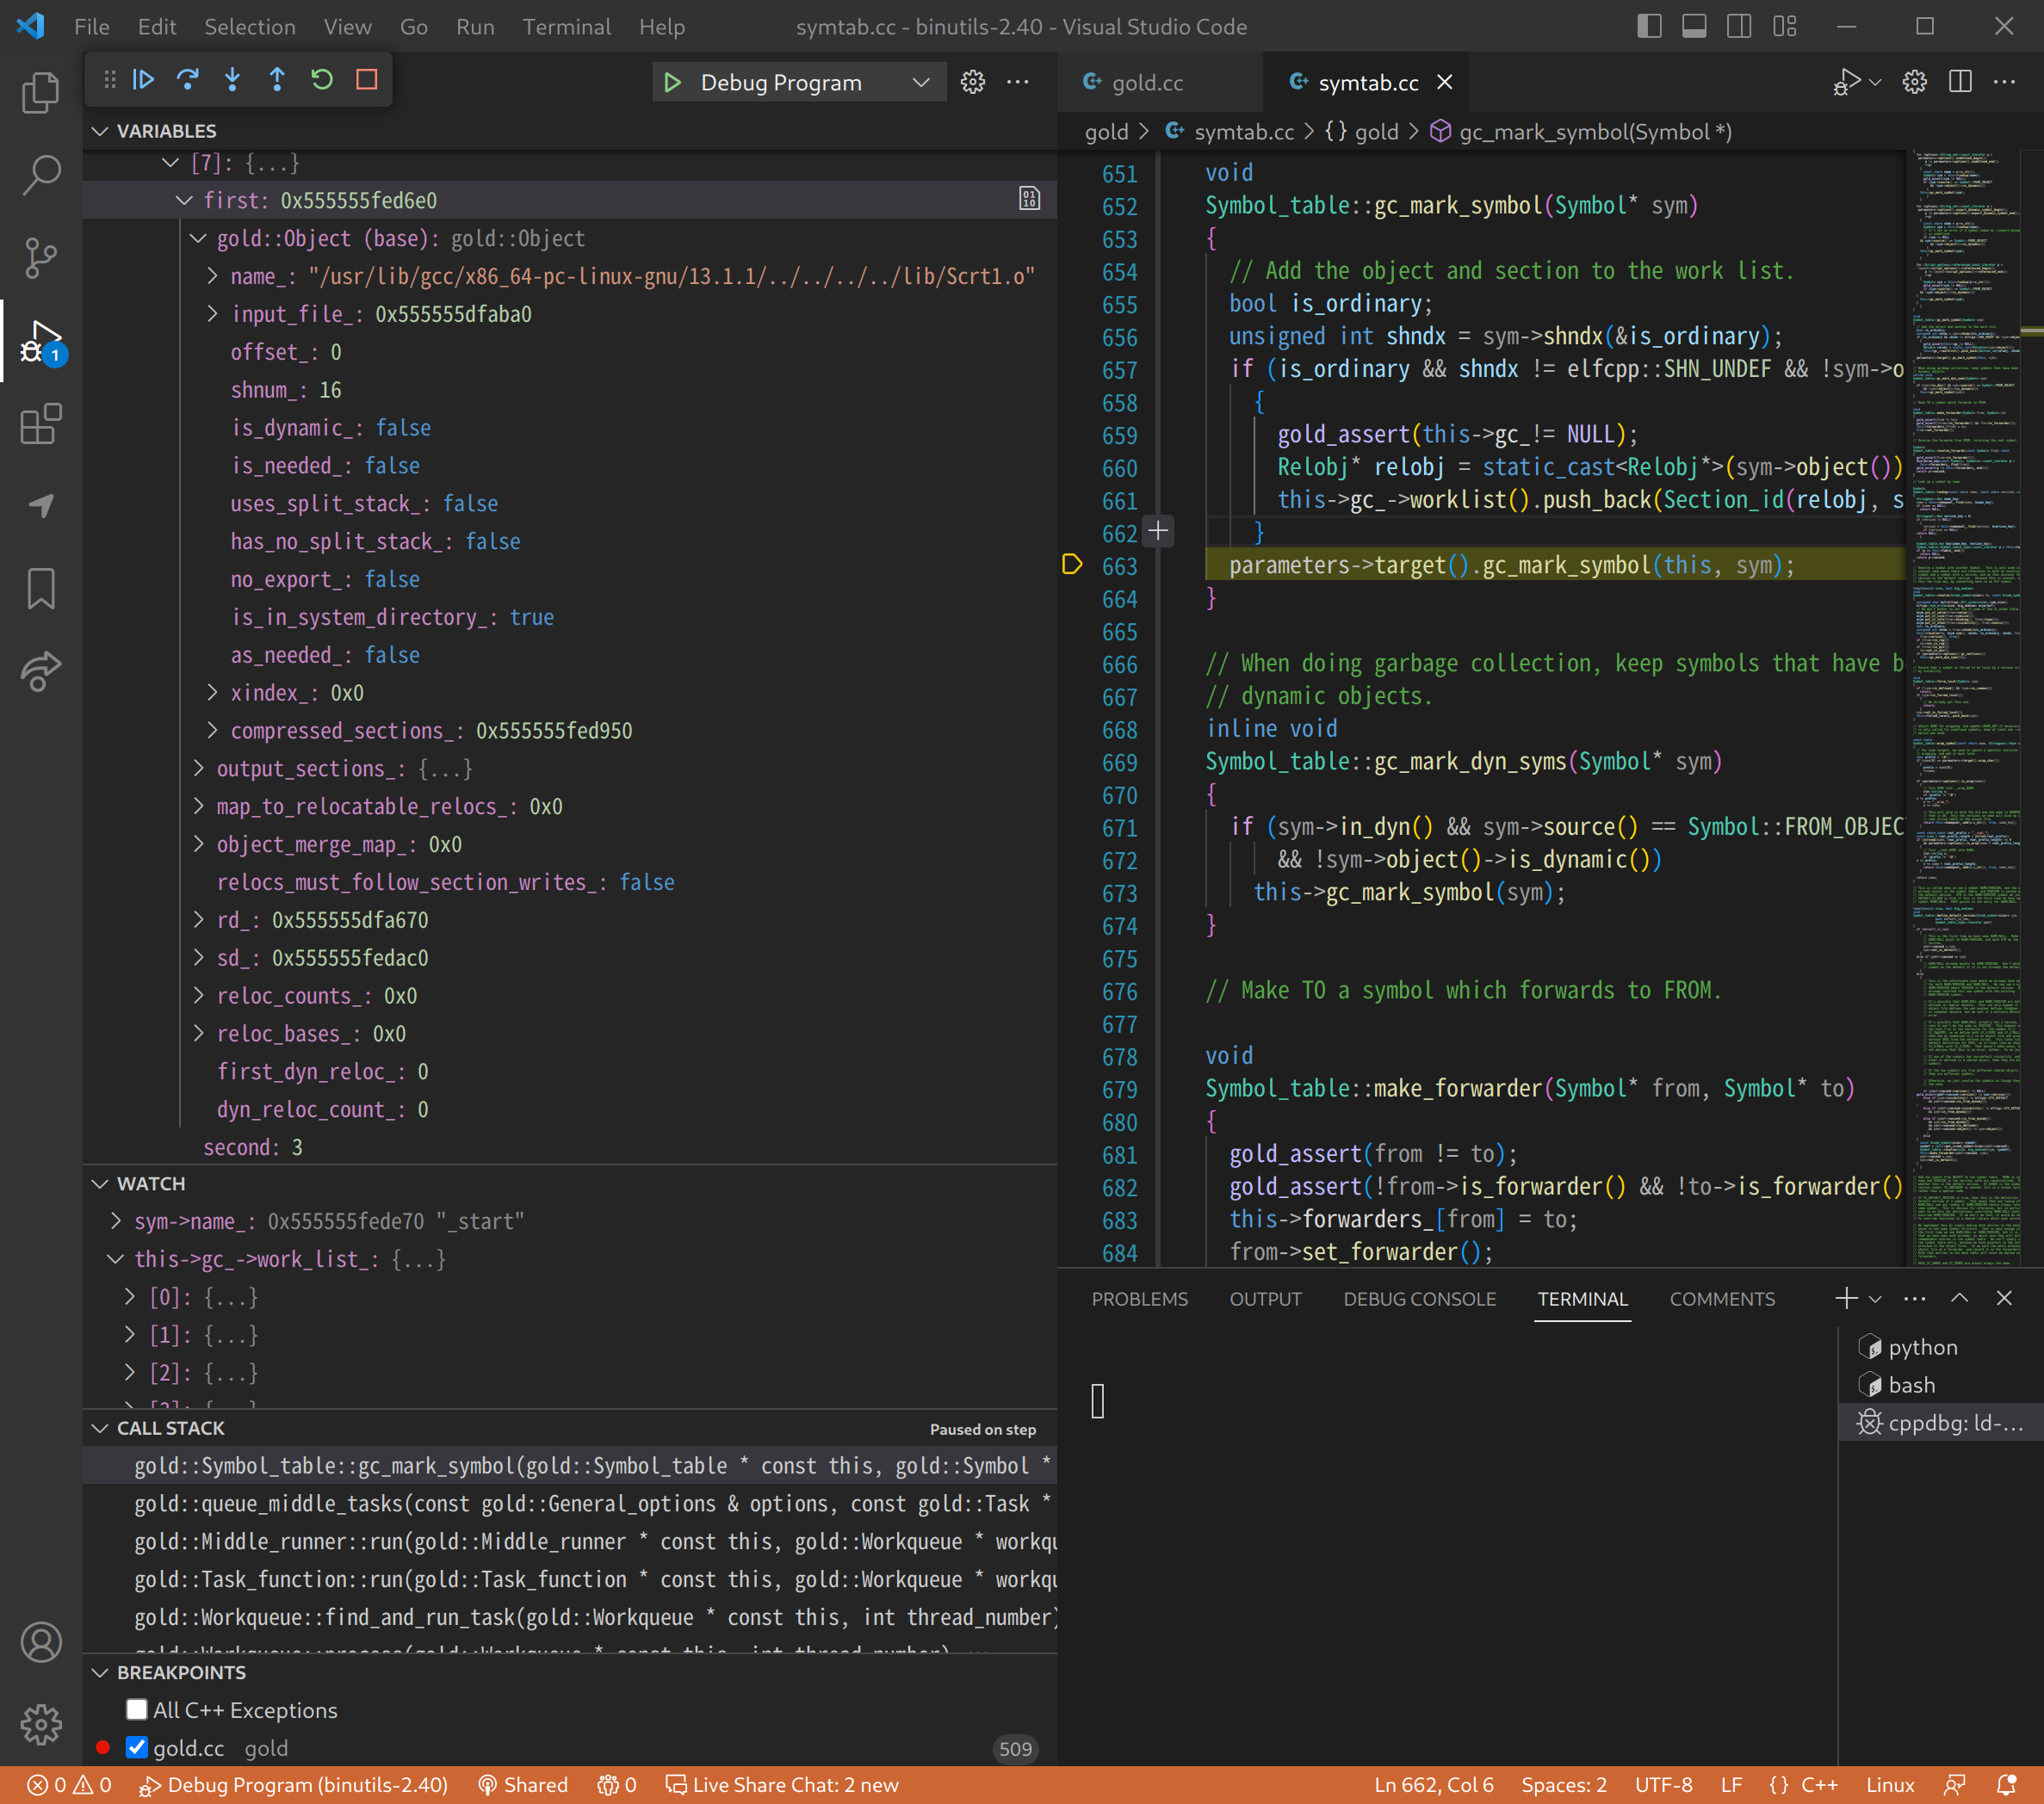
Task: Open the Source Control view
Action: tap(41, 258)
